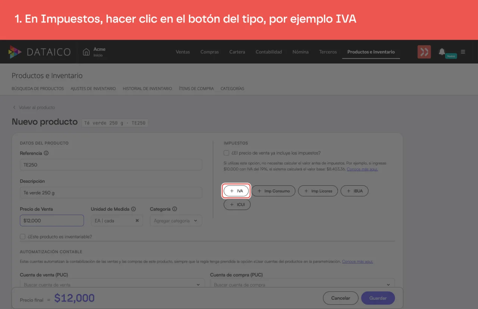
Task: Go back via Volver al producto
Action: pos(34,107)
